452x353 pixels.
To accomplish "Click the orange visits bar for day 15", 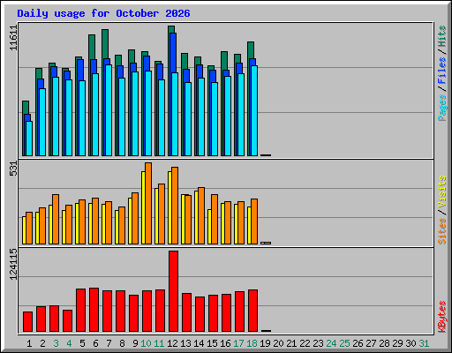I will click(x=215, y=219).
